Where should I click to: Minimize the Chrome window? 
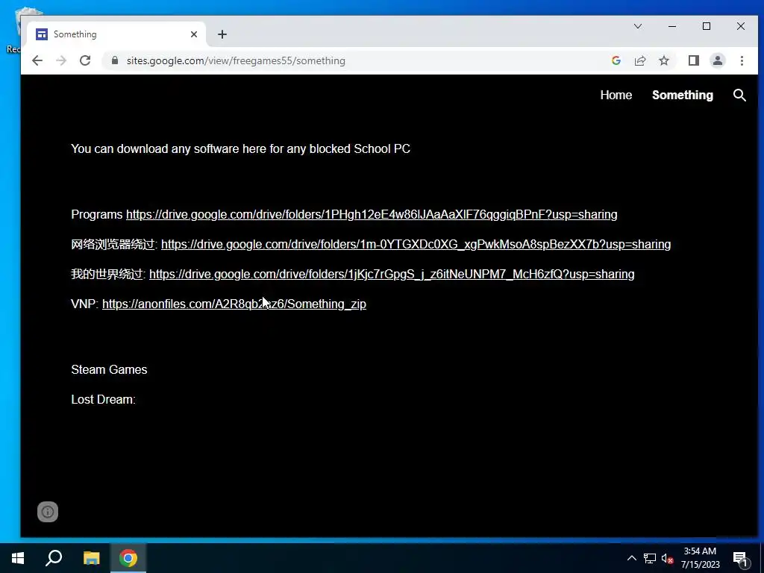672,26
